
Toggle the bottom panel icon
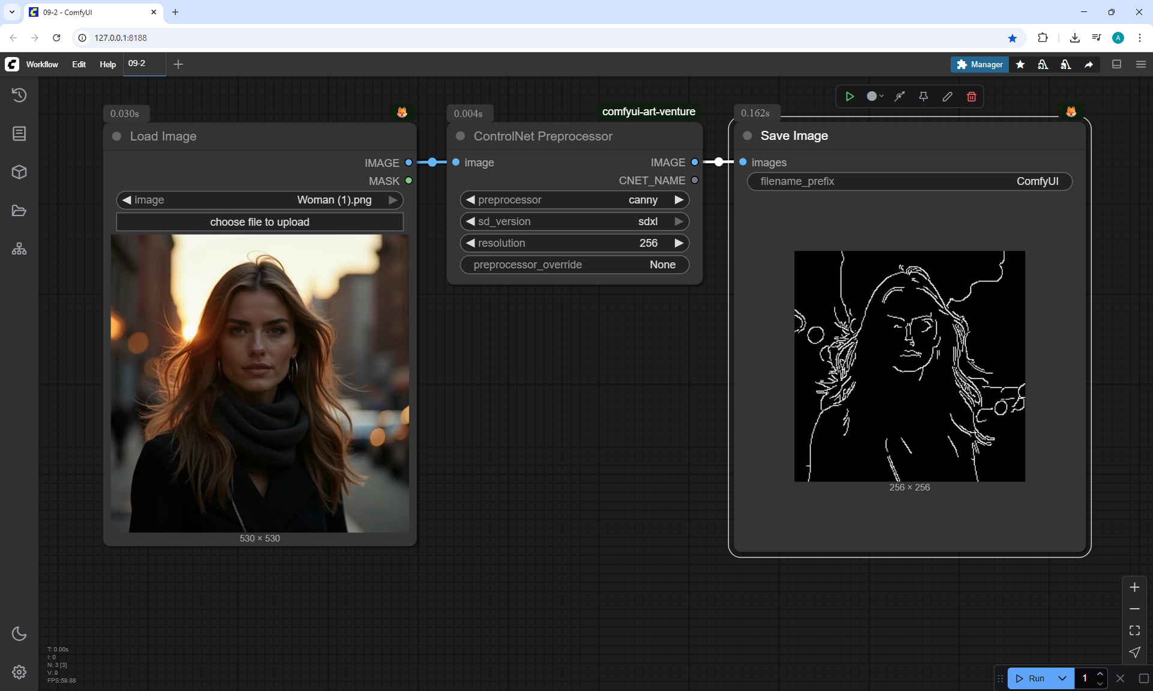tap(1116, 64)
